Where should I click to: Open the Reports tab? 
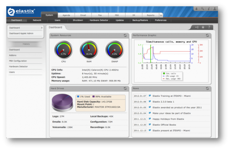coord(151,15)
